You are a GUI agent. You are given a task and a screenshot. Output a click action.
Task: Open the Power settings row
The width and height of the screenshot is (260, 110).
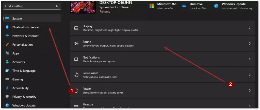click(162, 90)
